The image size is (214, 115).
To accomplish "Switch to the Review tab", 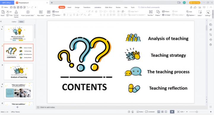I will pyautogui.click(x=118, y=7).
